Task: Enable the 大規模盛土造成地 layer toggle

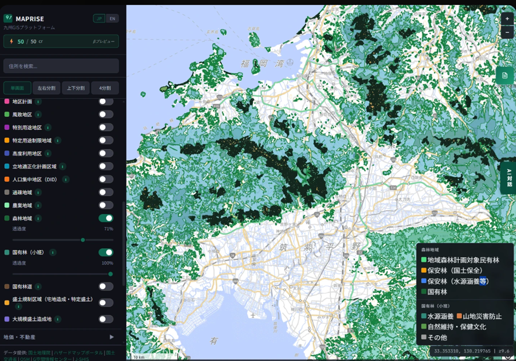Action: (x=106, y=319)
